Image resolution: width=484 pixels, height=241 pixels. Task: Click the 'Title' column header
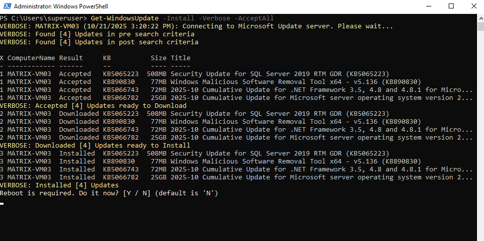[180, 58]
